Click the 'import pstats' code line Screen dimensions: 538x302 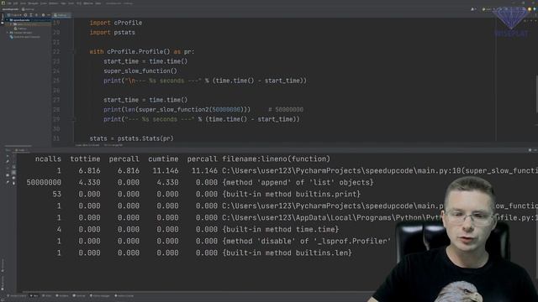[112, 32]
